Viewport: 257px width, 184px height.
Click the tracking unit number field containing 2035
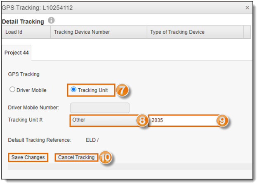click(184, 120)
